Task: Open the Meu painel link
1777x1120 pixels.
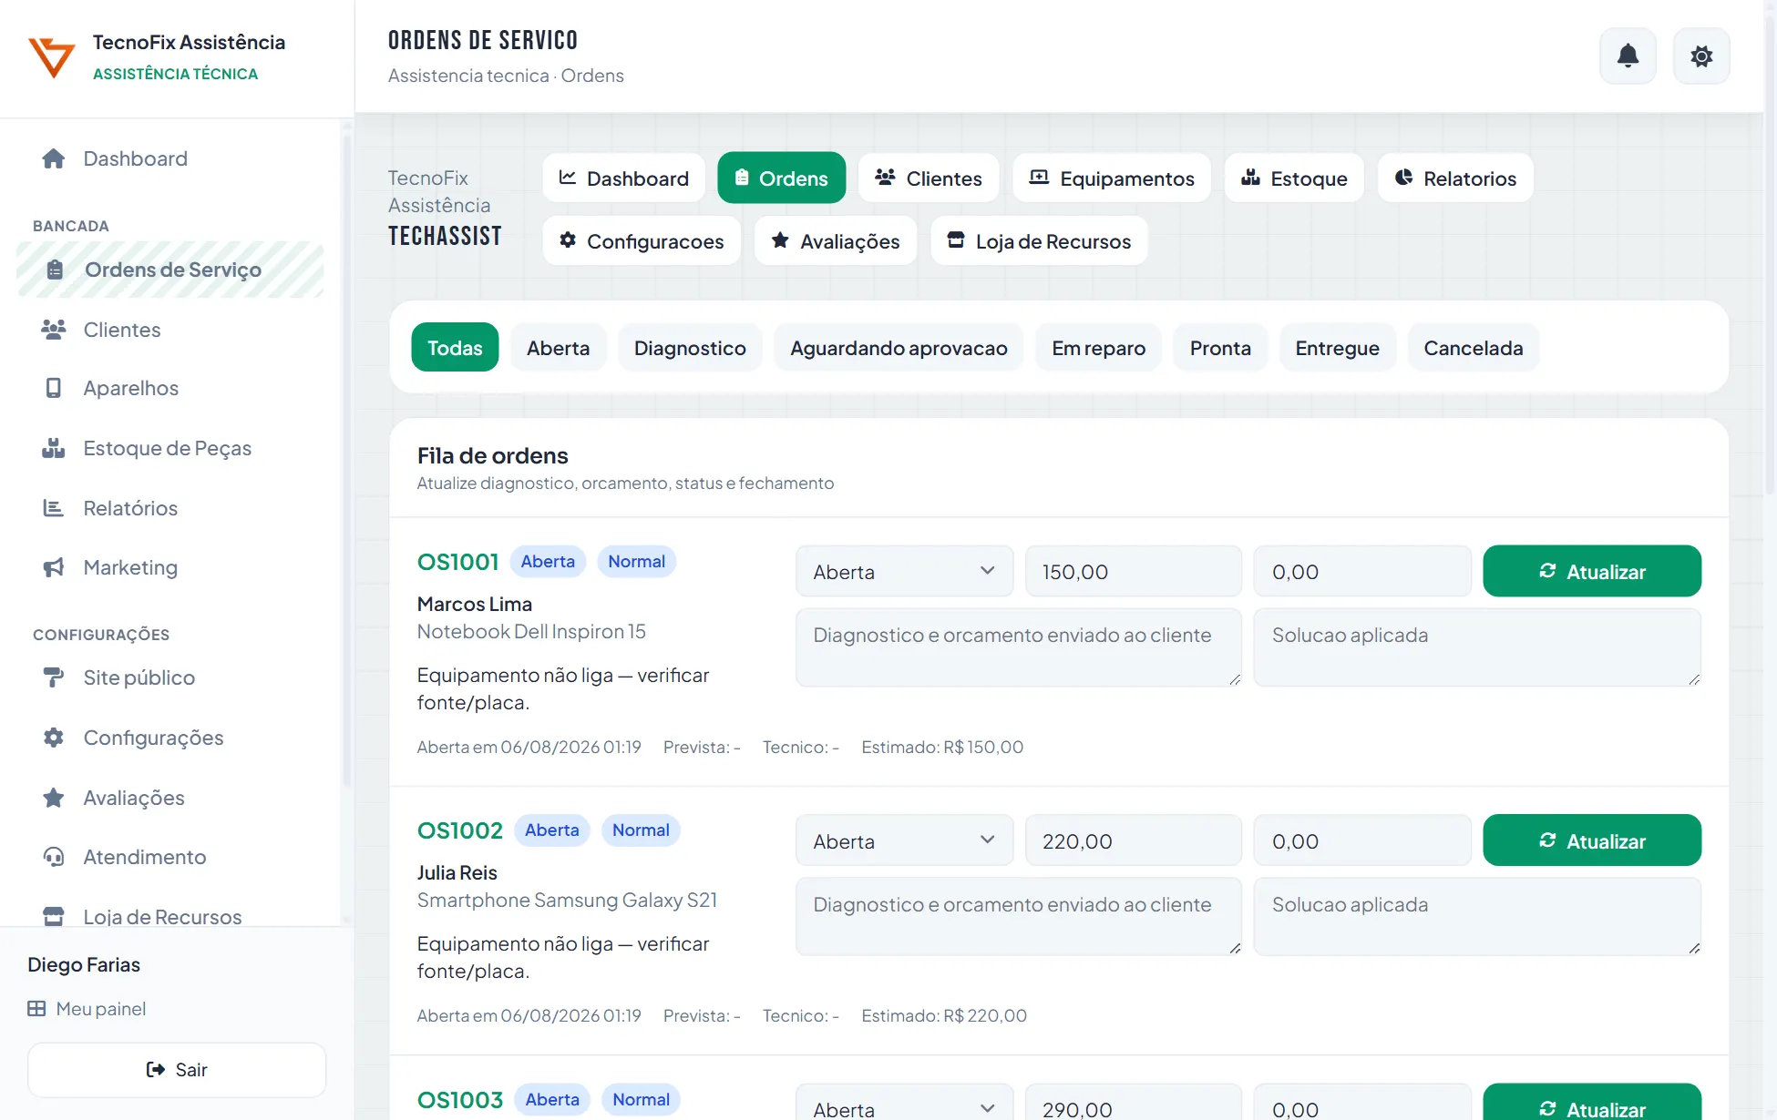Action: (87, 1009)
